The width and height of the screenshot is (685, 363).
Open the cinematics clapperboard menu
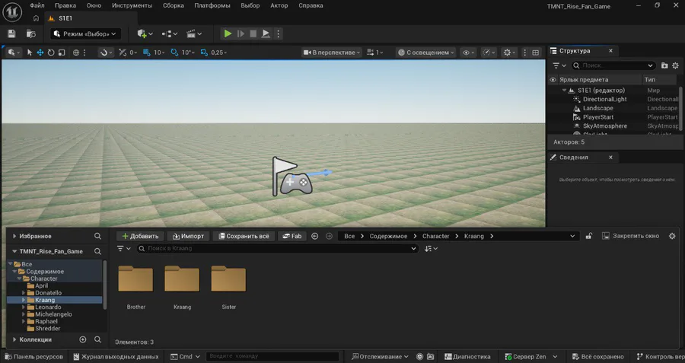click(194, 33)
